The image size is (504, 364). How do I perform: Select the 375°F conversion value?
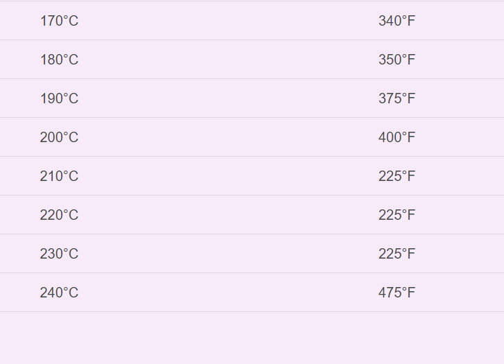pyautogui.click(x=397, y=98)
